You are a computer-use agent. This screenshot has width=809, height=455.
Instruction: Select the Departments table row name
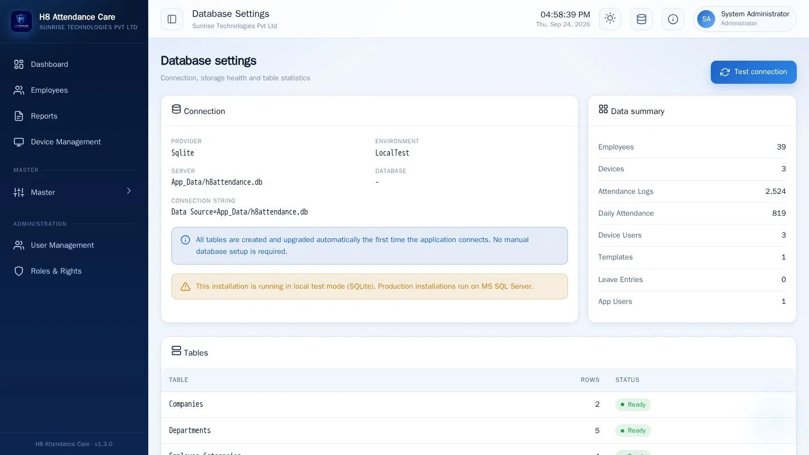[x=190, y=430]
